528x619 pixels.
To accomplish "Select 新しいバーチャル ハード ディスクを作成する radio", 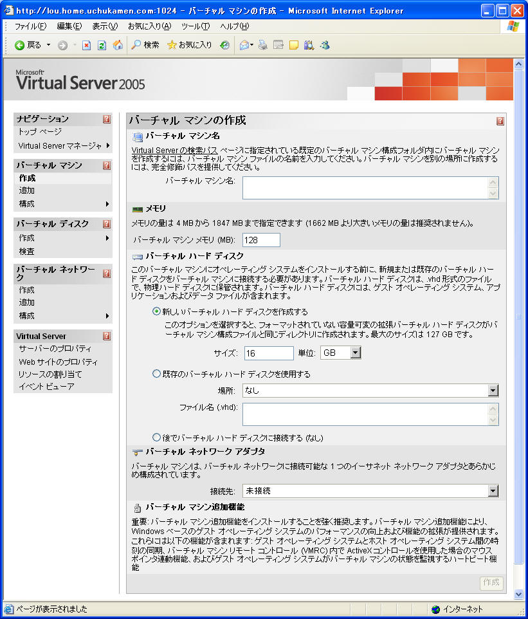I will (156, 311).
